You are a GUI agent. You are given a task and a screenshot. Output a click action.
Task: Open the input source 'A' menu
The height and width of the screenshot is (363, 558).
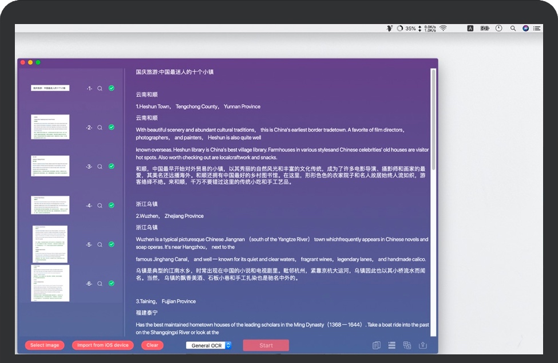tap(470, 28)
